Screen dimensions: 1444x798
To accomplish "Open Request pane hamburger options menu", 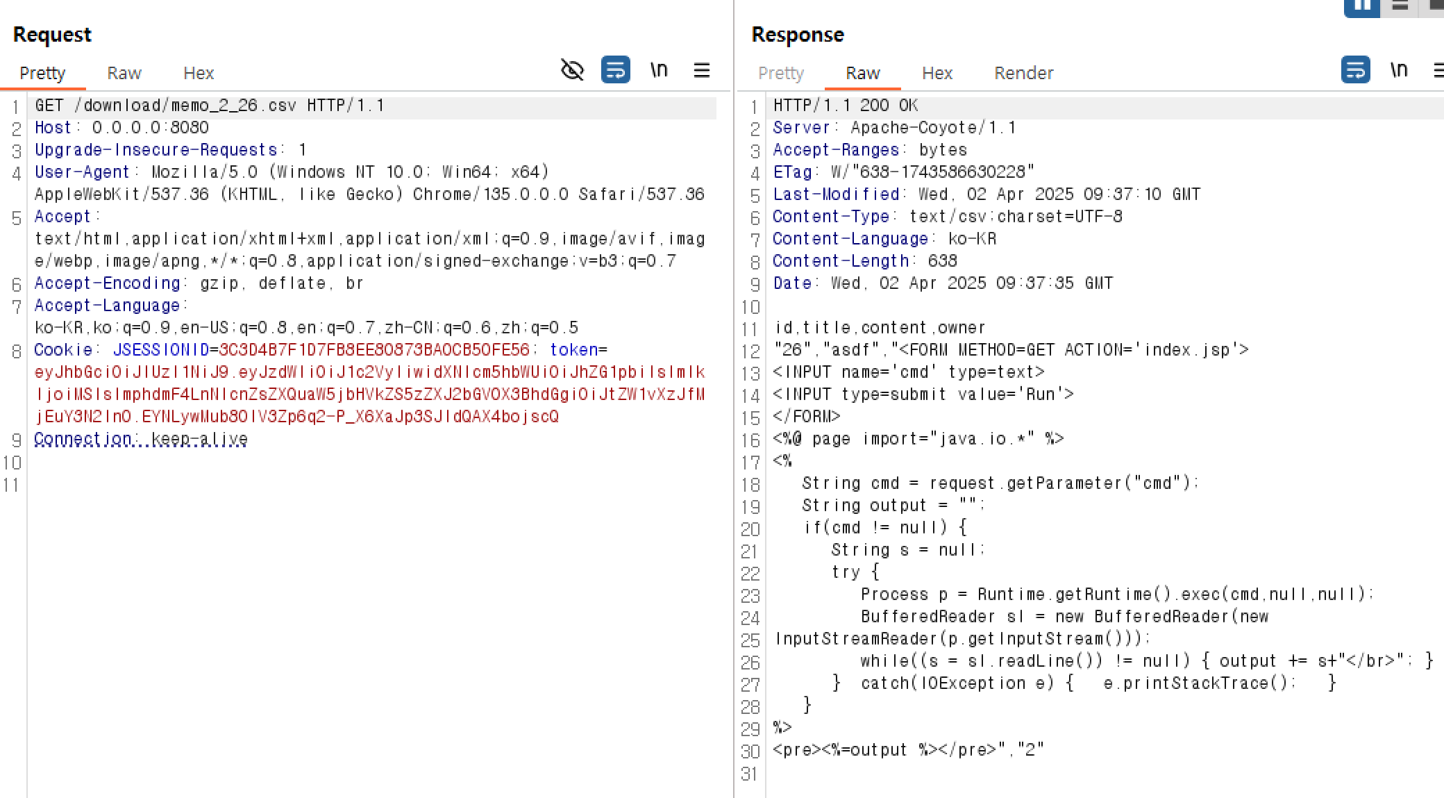I will (702, 70).
